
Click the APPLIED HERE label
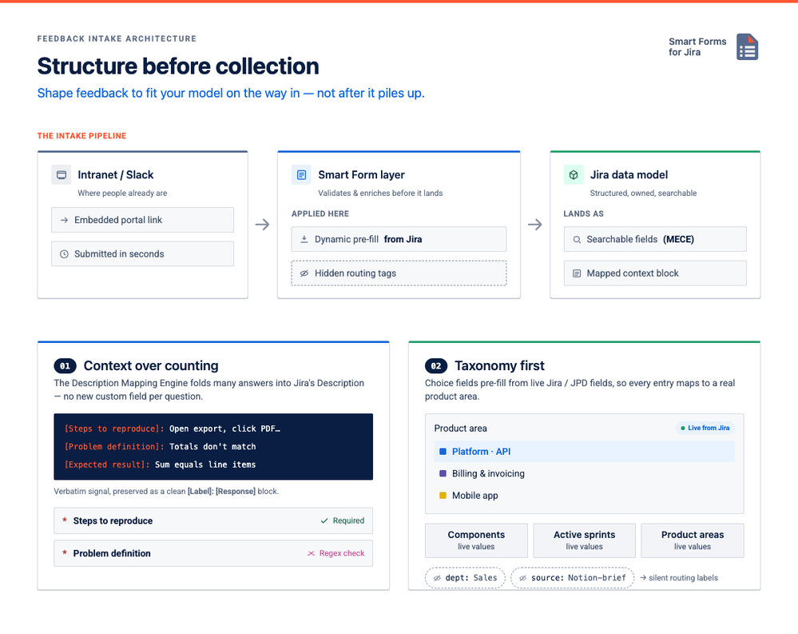pos(320,214)
